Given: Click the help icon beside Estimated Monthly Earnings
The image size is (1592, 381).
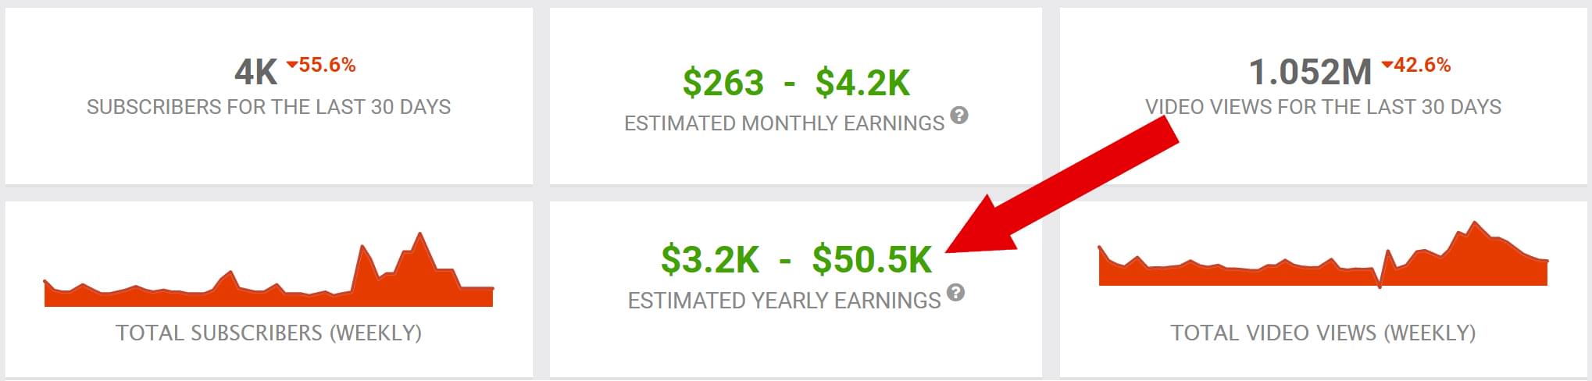Looking at the screenshot, I should (x=959, y=116).
